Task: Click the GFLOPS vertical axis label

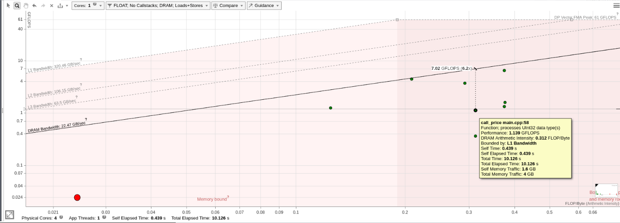Action: 29,20
